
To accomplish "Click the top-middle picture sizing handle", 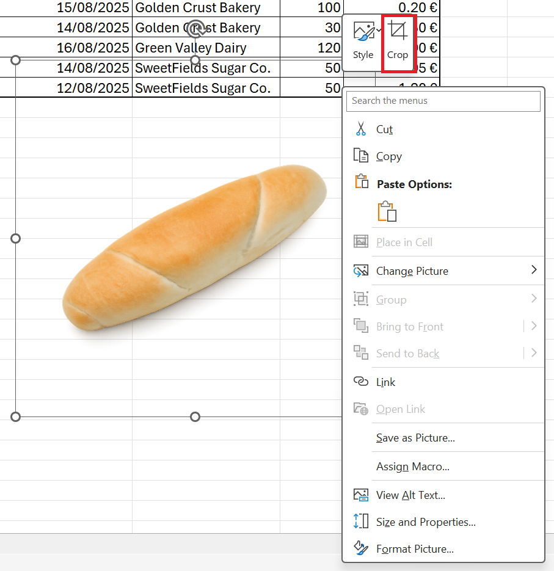I will pos(195,60).
